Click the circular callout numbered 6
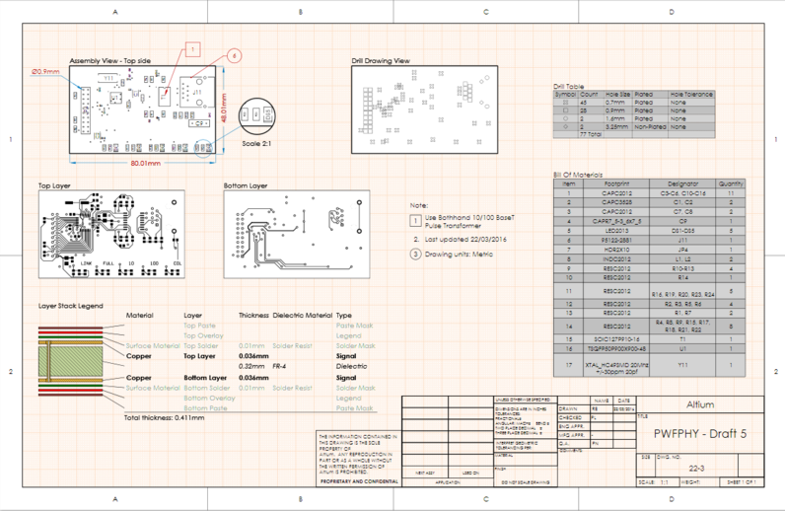Viewport: 785px width, 511px height. pos(235,55)
